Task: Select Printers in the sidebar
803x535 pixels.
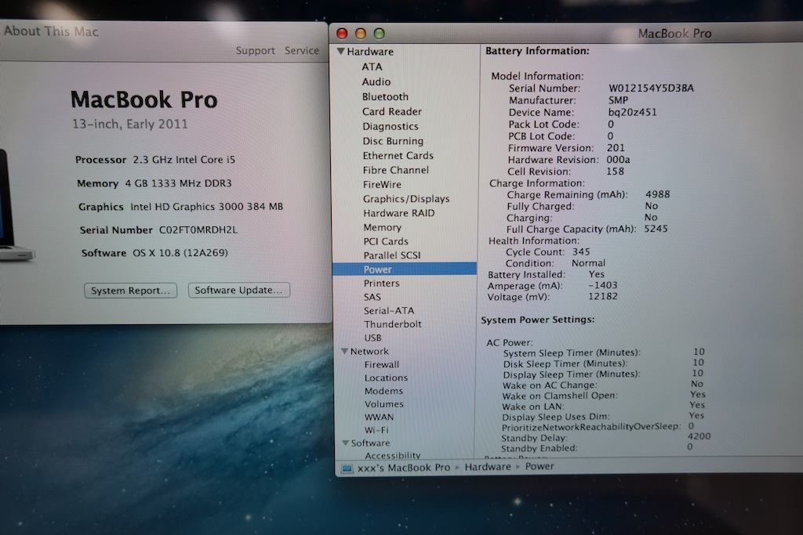Action: (382, 284)
